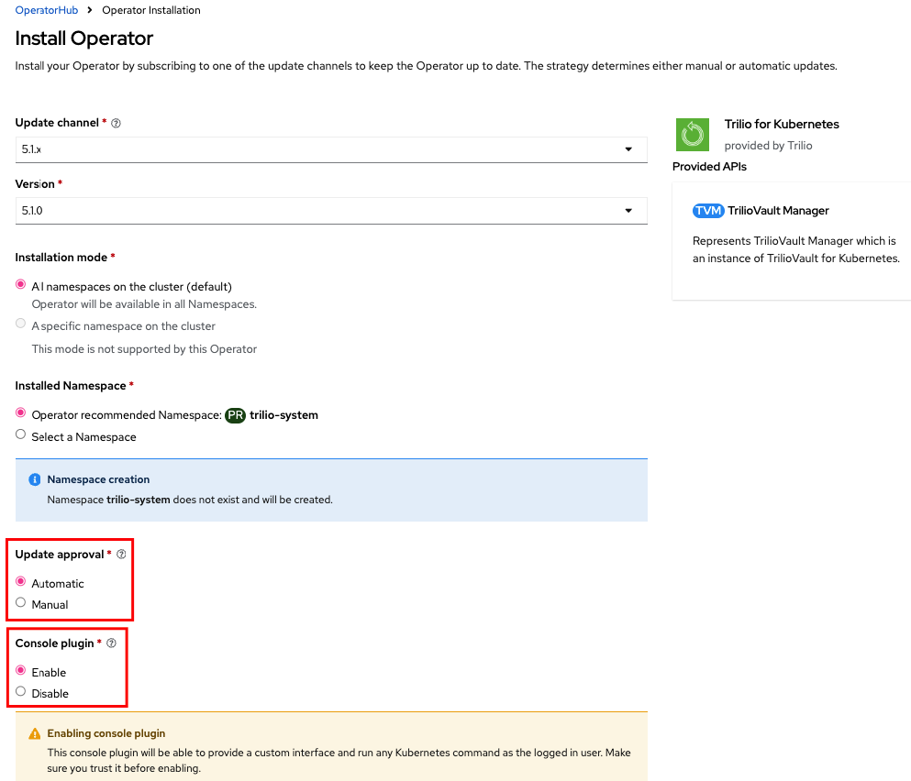Click the Namespace creation info icon
The width and height of the screenshot is (911, 781).
35,479
